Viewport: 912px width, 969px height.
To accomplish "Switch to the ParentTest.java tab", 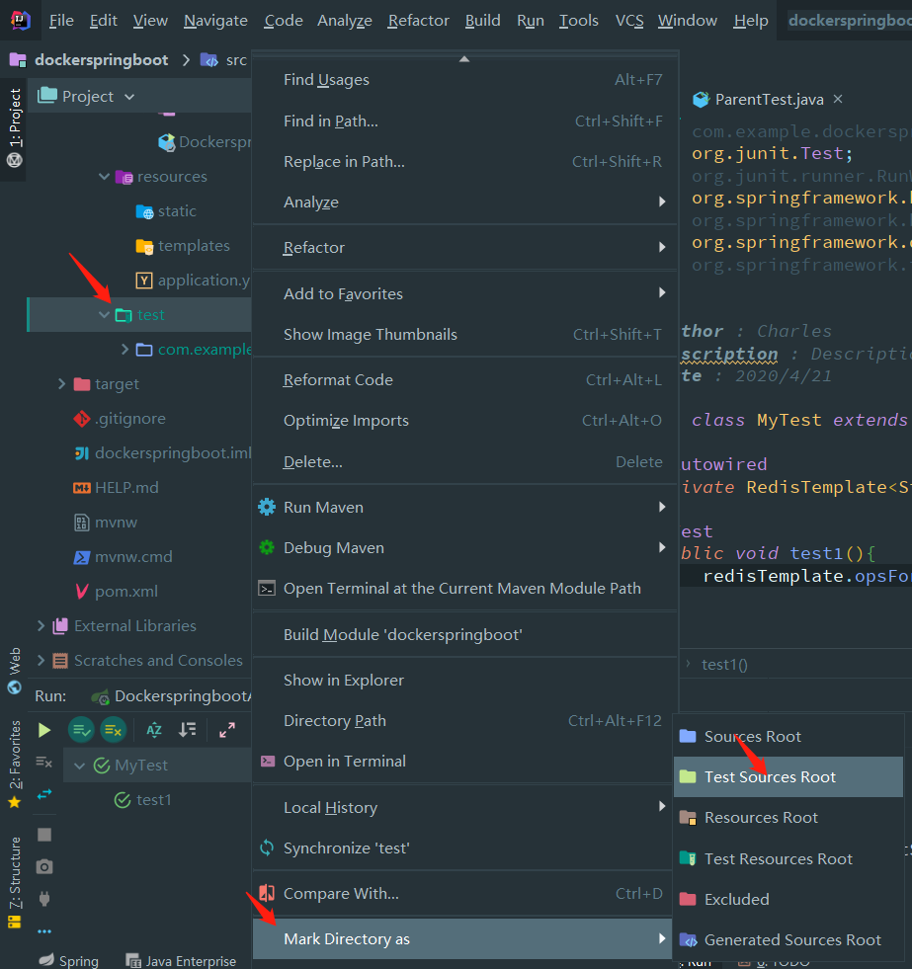I will 769,100.
